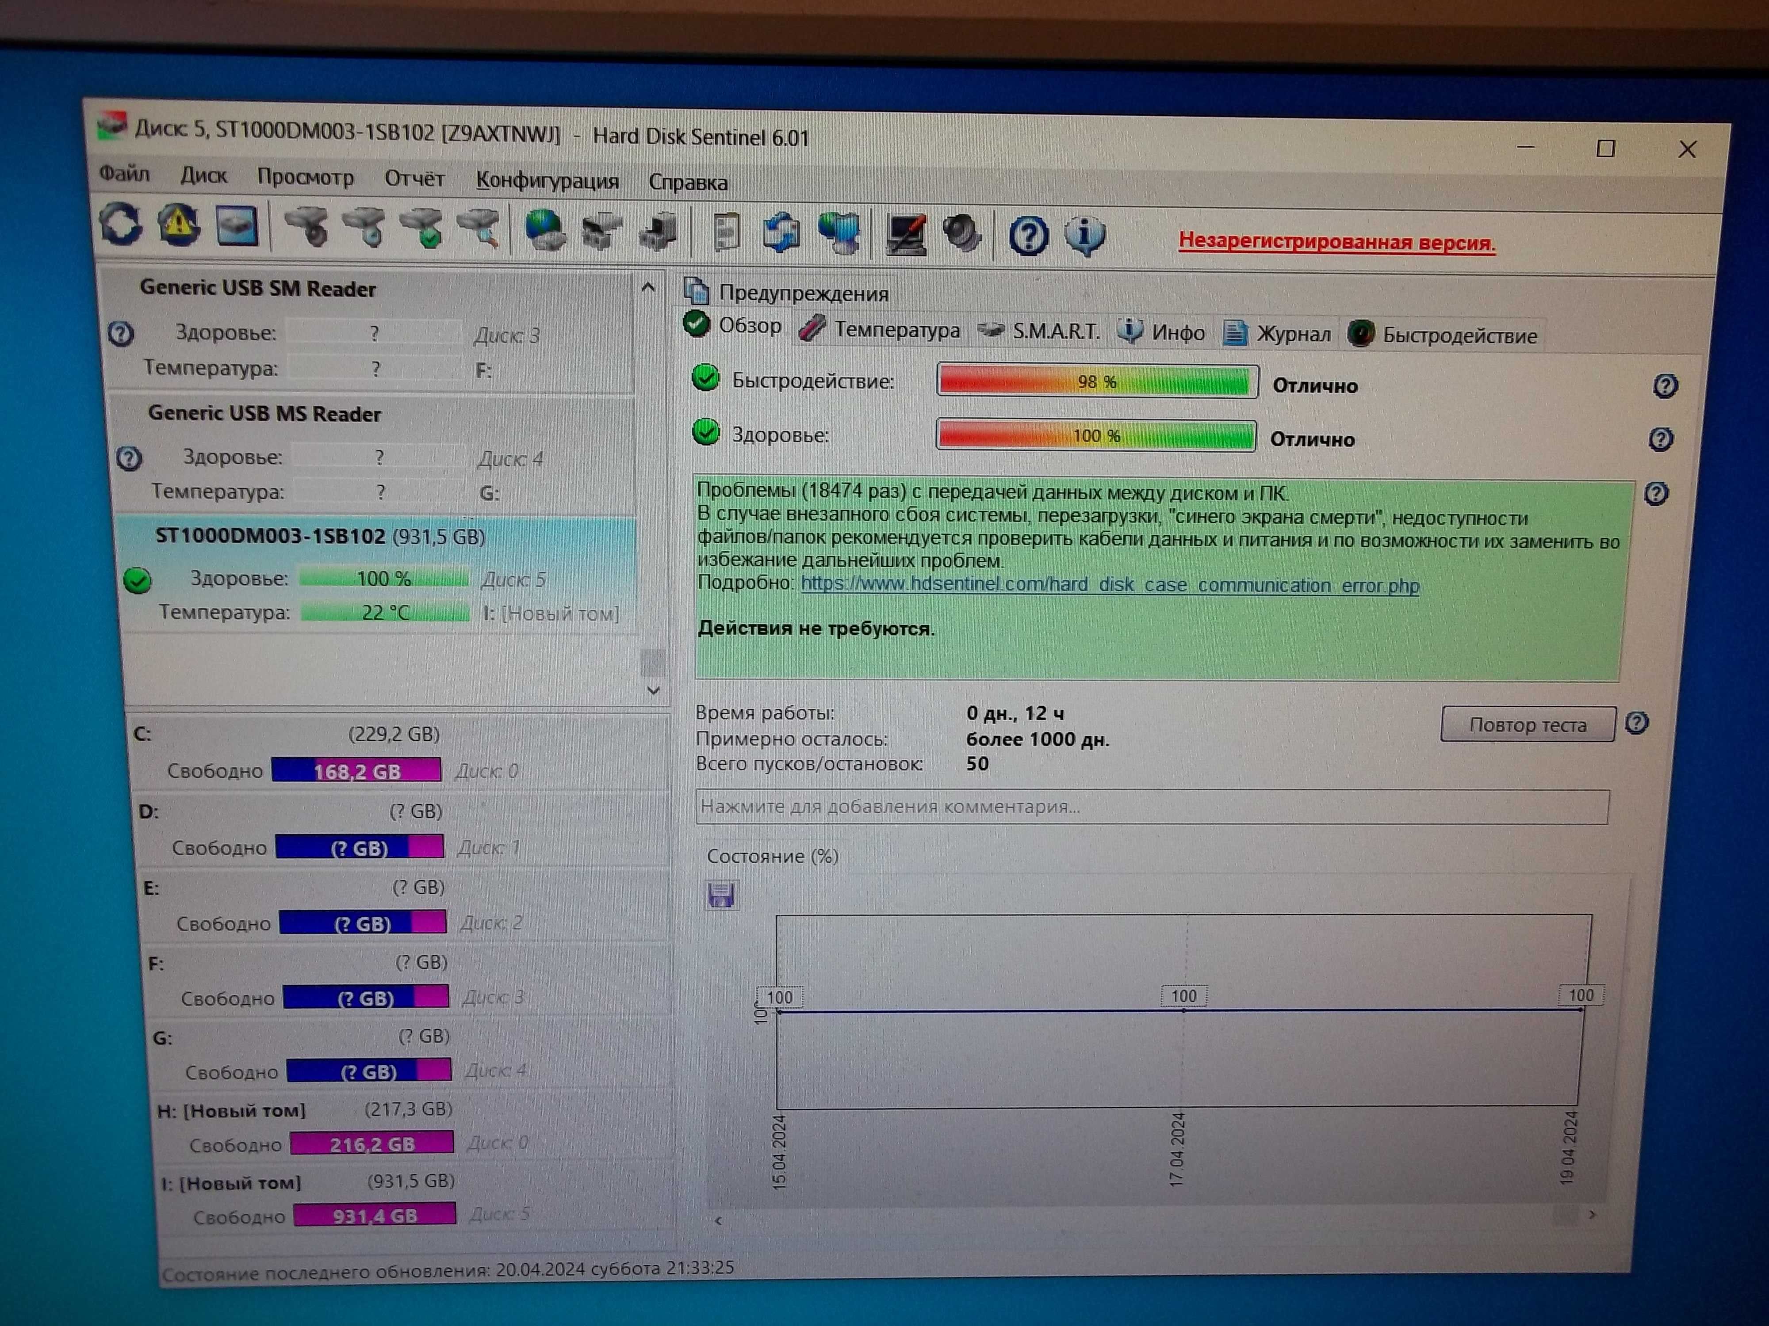Click the document report toolbar icon
The image size is (1769, 1326).
pyautogui.click(x=726, y=232)
